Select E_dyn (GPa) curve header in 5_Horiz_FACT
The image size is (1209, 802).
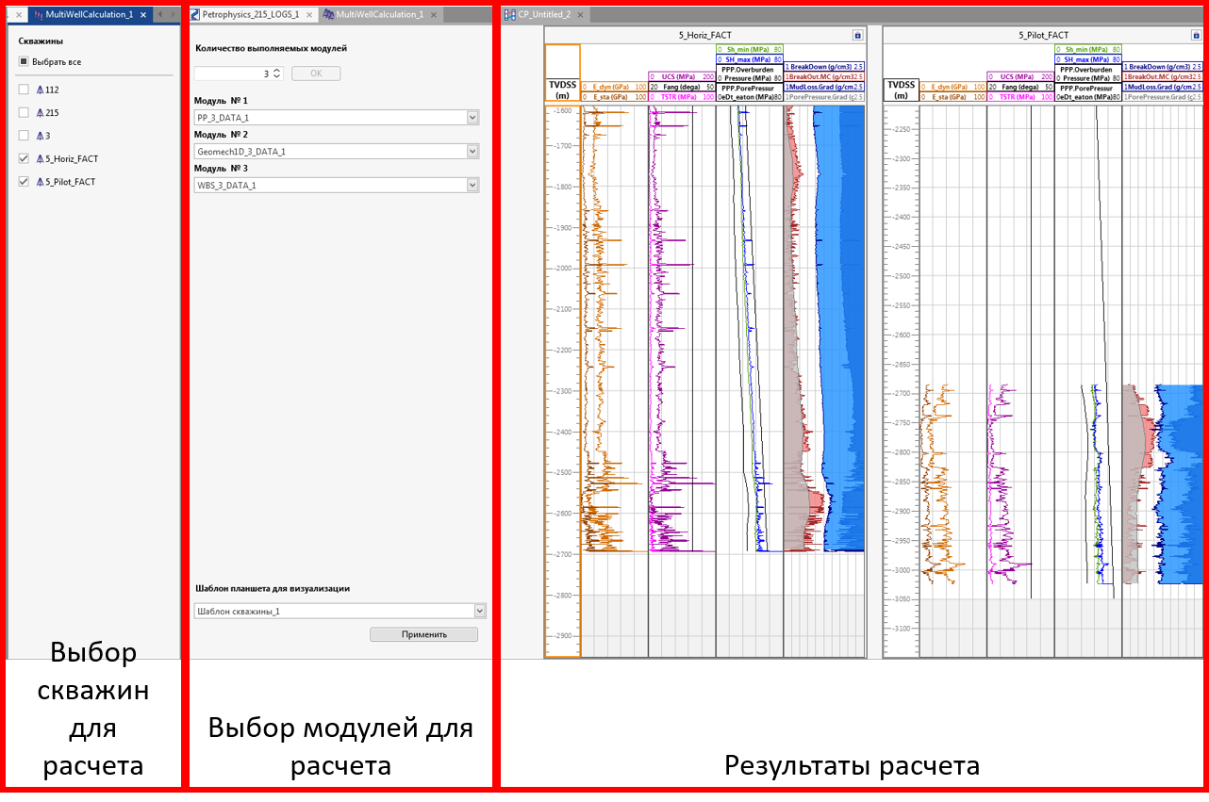click(614, 87)
